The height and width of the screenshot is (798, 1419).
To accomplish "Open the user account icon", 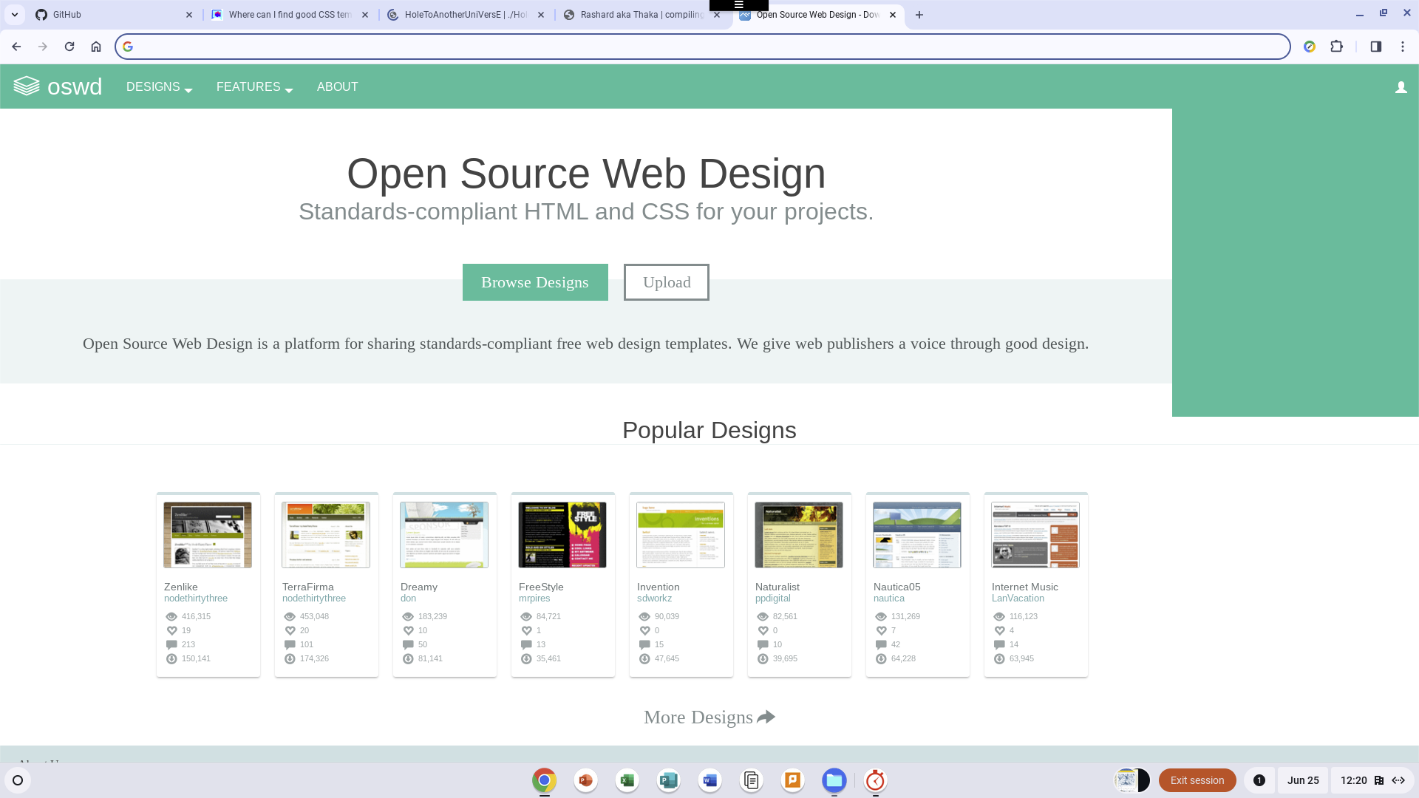I will (1401, 87).
